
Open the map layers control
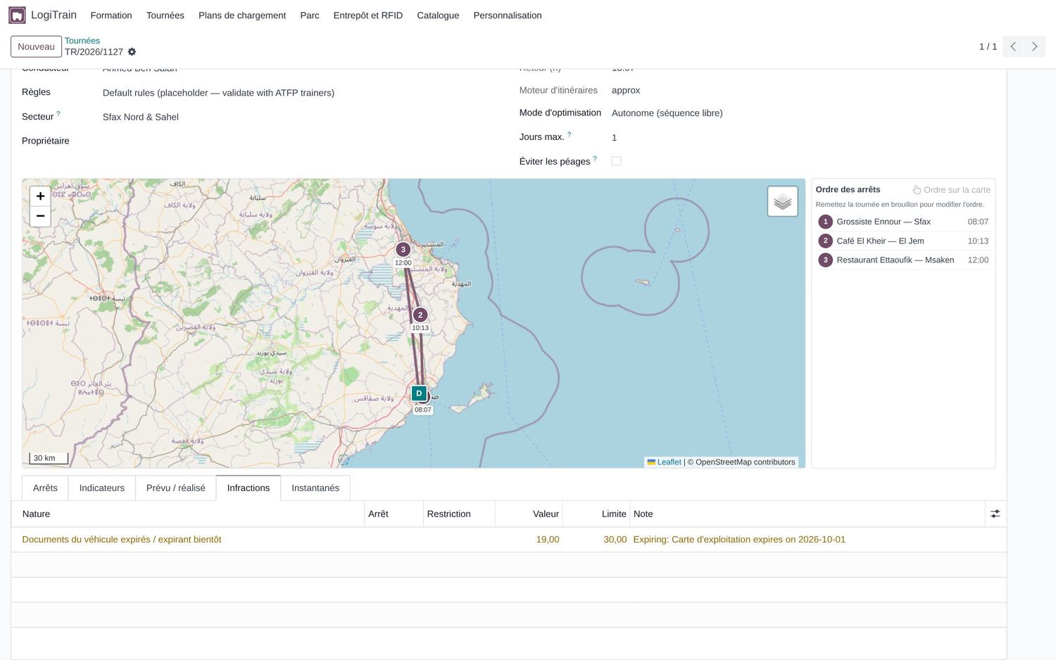782,202
